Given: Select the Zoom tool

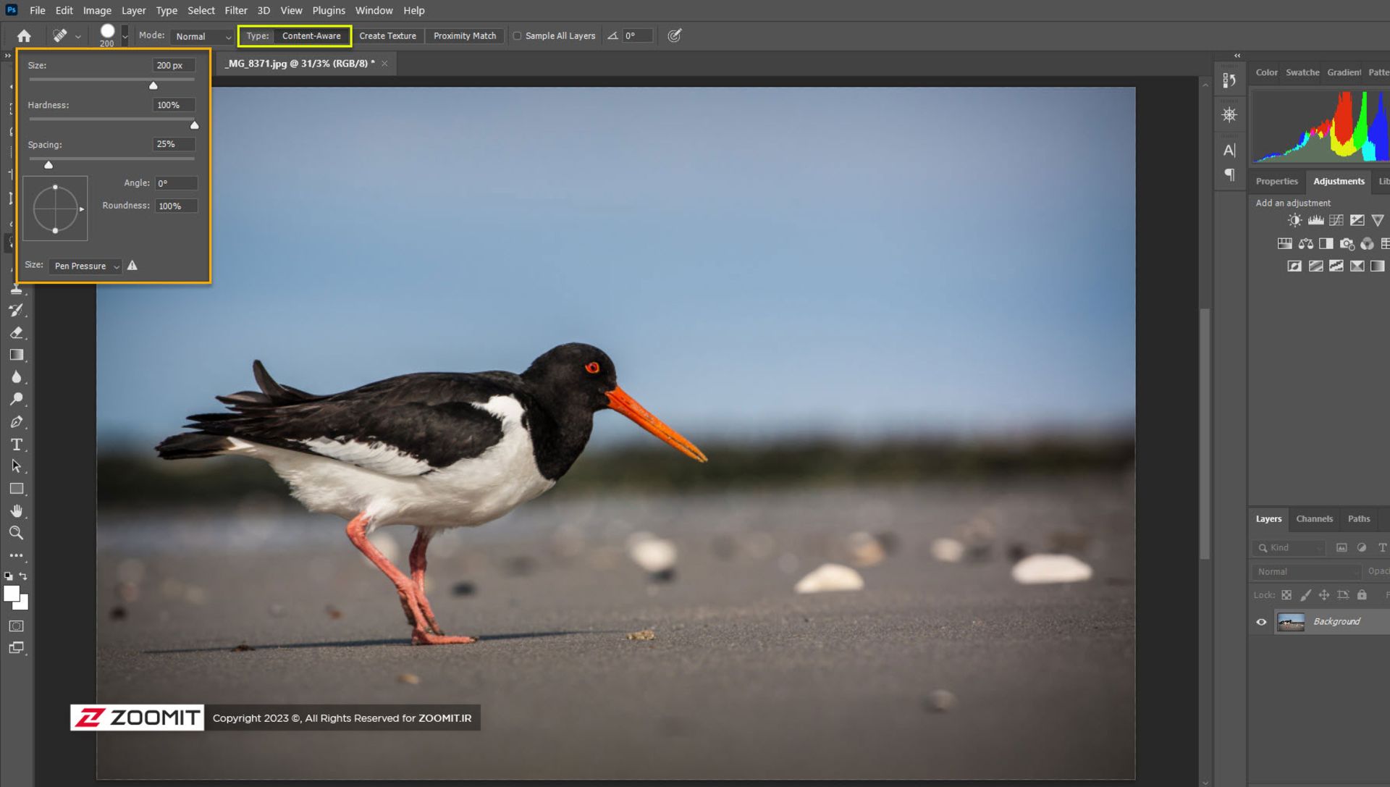Looking at the screenshot, I should (16, 534).
